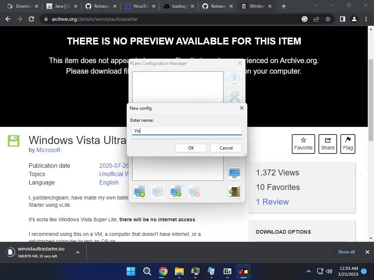Close the New config dialog
Viewport: 374px width, 280px height.
tap(242, 108)
